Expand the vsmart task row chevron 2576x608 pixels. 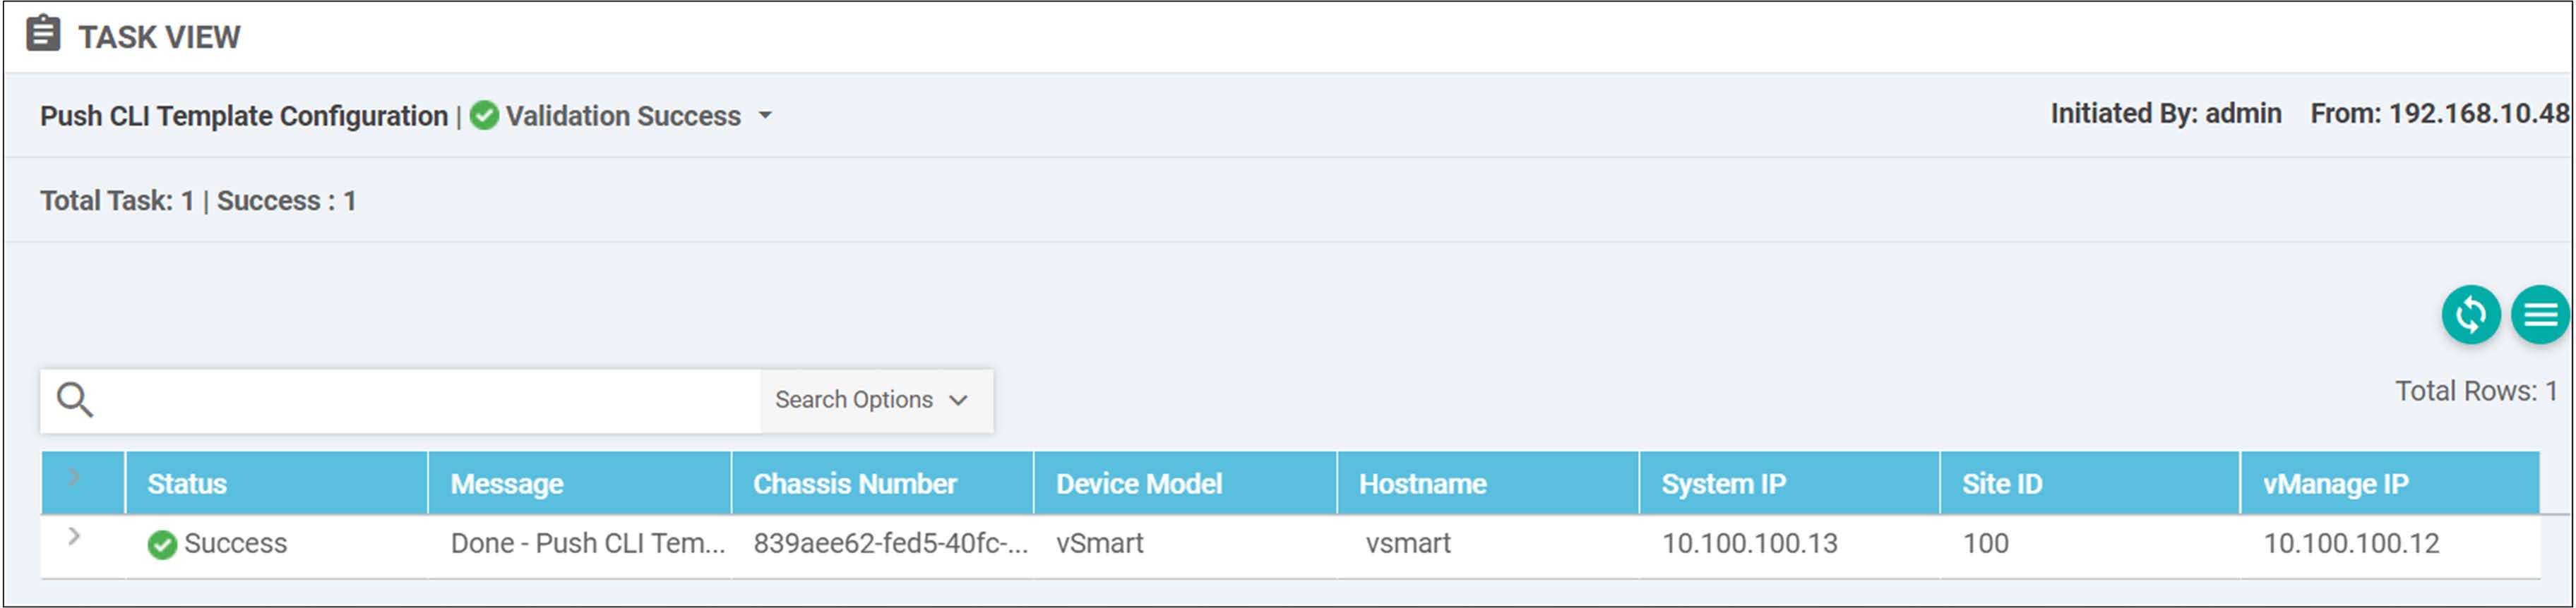[x=74, y=537]
